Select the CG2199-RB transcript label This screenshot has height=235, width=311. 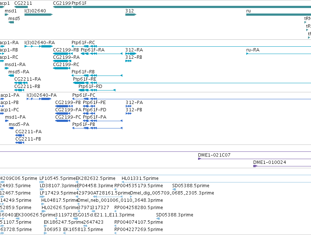[x=66, y=50]
